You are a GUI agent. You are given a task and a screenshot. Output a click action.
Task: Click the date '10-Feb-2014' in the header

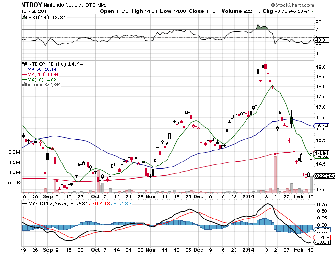(35, 12)
